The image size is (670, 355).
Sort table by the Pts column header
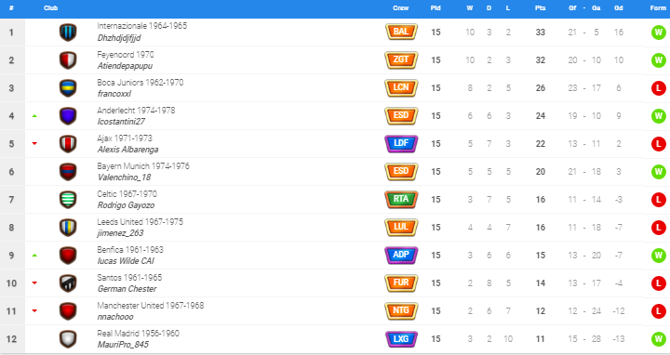pos(540,8)
